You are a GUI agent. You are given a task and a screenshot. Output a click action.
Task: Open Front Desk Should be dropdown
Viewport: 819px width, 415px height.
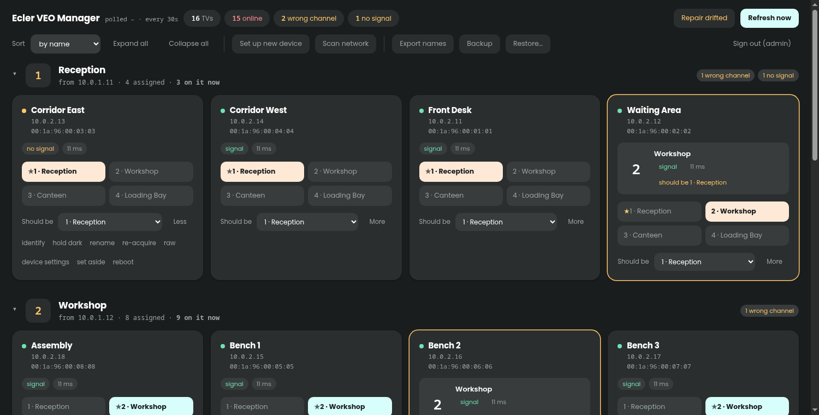[506, 222]
